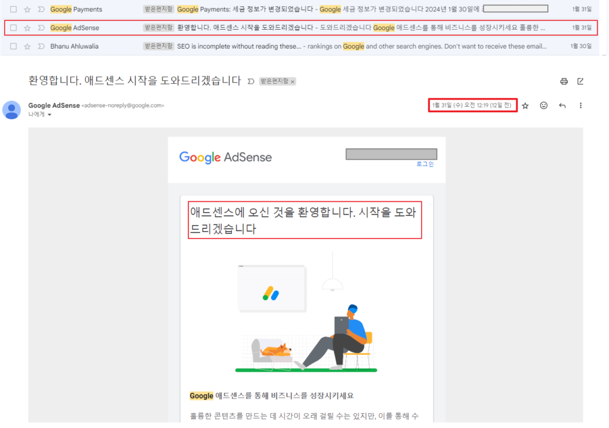This screenshot has height=428, width=609.
Task: Click the sender name Google AdSense in header
Action: (54, 106)
